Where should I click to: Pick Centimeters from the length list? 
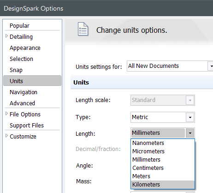click(163, 168)
